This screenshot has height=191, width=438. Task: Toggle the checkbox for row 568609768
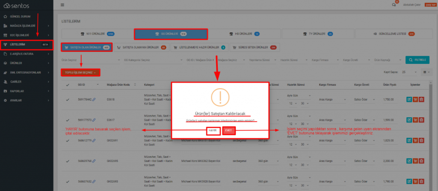point(68,161)
